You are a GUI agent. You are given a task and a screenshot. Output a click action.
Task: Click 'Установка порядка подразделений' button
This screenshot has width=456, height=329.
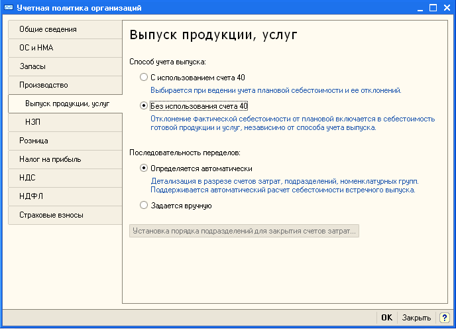click(244, 231)
